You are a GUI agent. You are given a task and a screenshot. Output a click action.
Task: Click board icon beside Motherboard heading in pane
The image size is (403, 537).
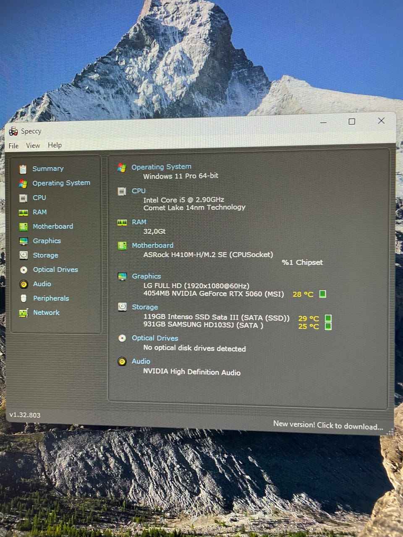[x=122, y=246]
